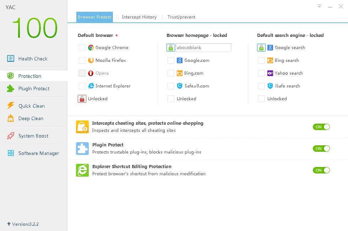348x231 pixels.
Task: Open Deep Clean broom icon
Action: [x=11, y=118]
